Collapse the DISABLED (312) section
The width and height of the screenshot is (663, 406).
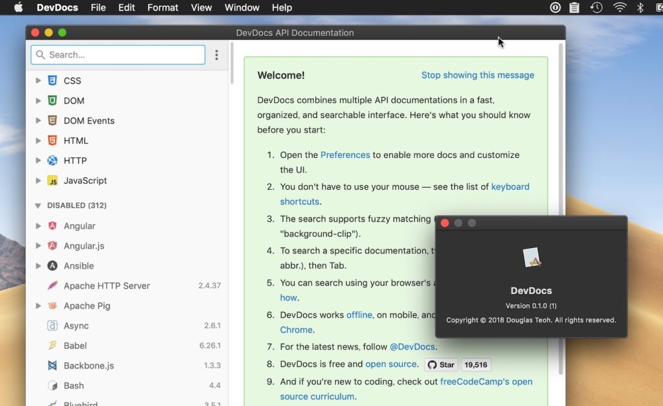pos(38,205)
